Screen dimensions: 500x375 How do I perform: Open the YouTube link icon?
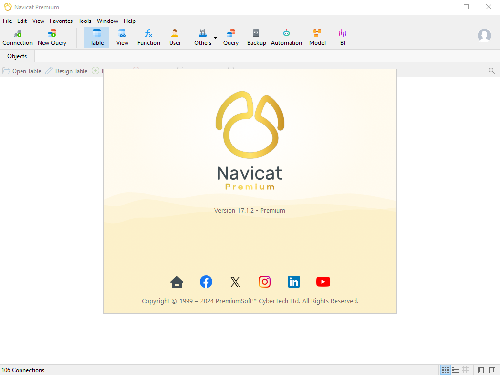coord(323,282)
